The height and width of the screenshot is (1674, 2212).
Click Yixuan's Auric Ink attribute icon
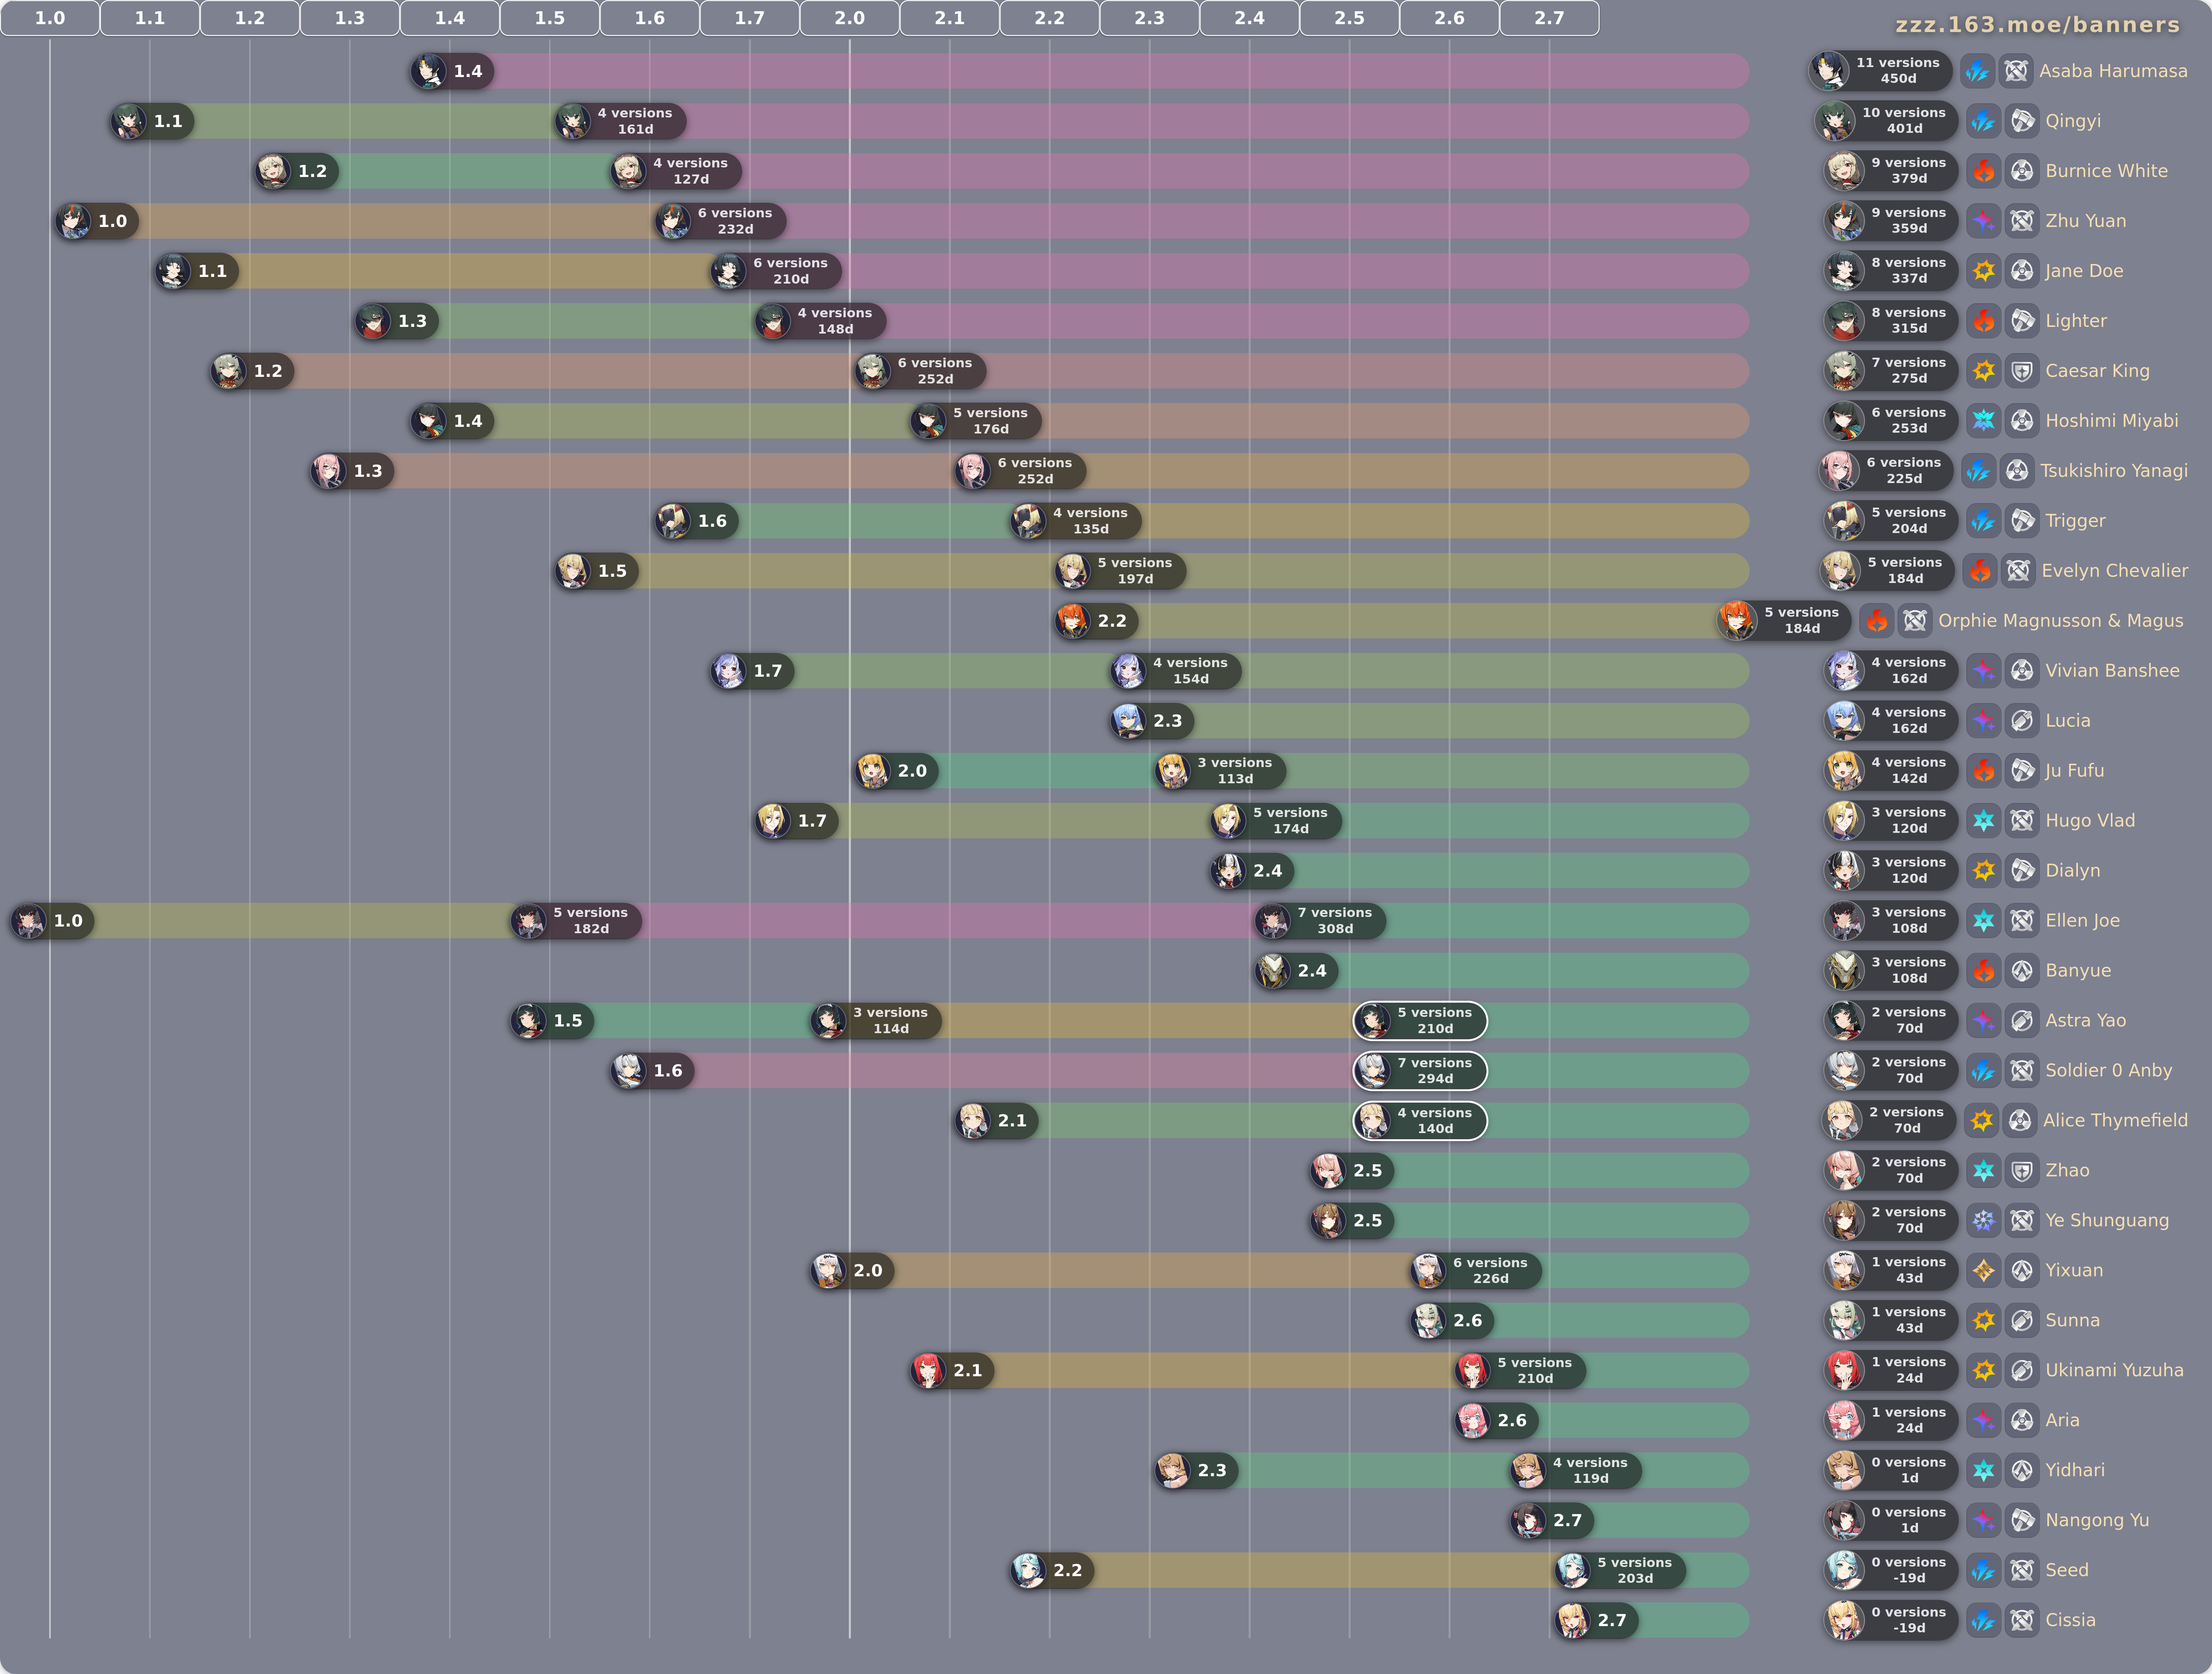[1984, 1270]
